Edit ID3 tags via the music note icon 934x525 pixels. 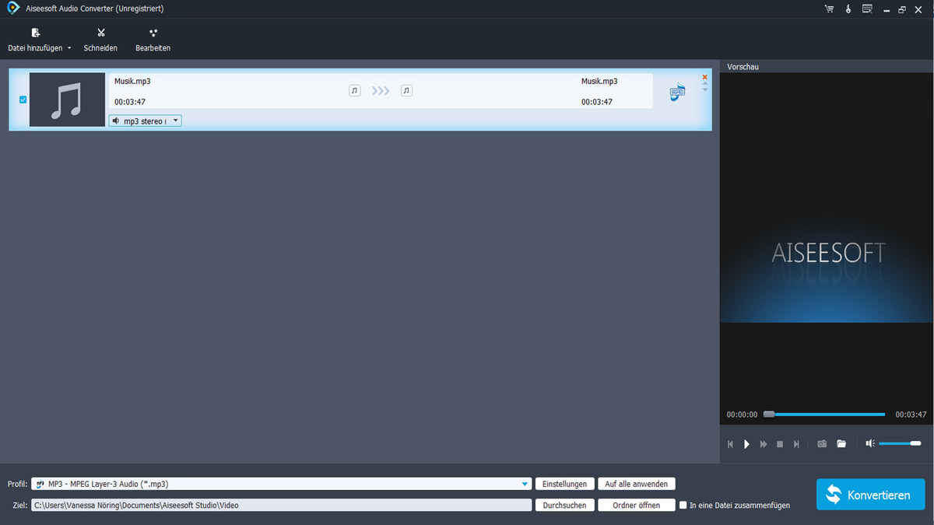click(x=676, y=90)
